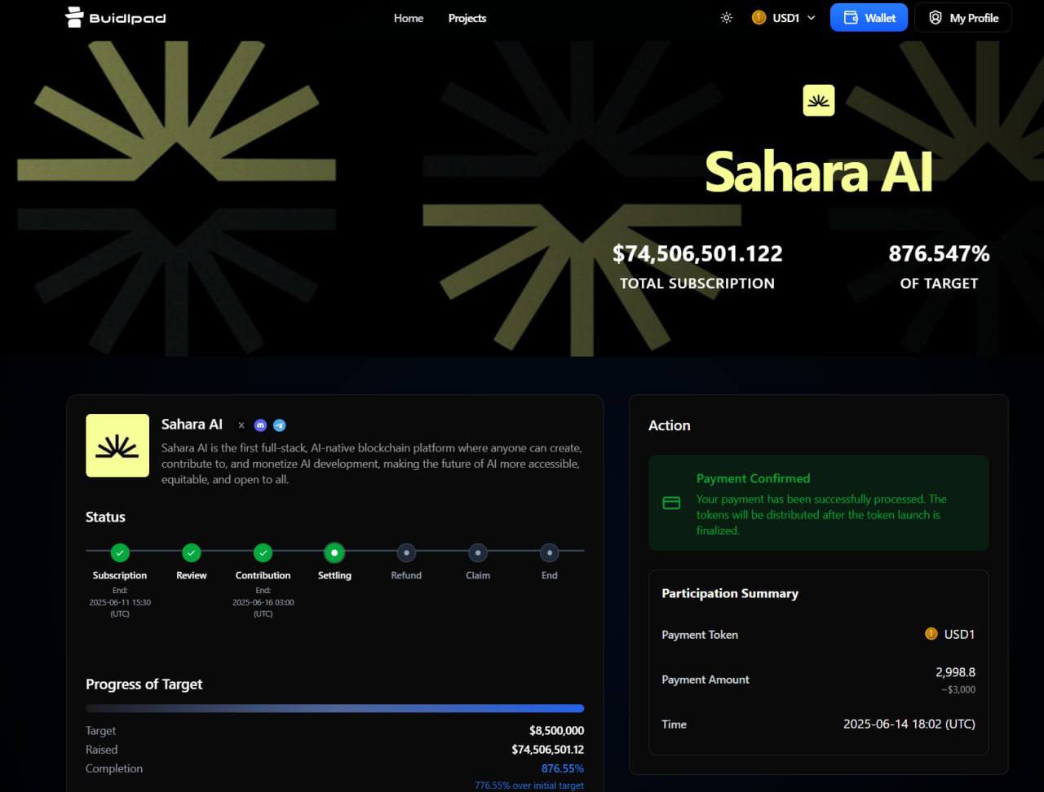
Task: Click the Contribution end date 2025-06-16 03:00
Action: 263,602
